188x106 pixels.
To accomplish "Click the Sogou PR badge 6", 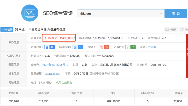I will coord(104,47).
